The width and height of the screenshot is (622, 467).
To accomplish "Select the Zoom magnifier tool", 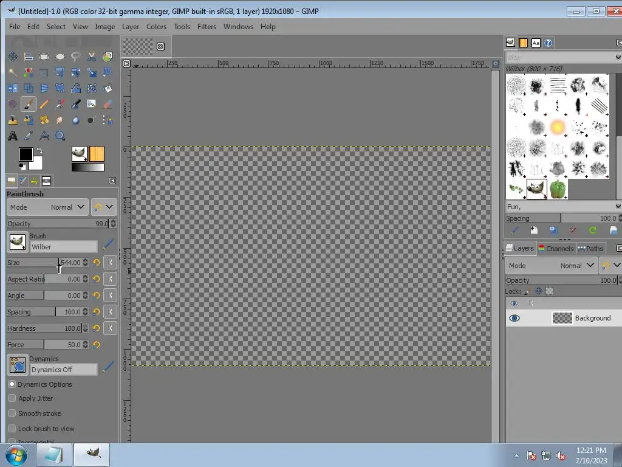I will click(60, 136).
